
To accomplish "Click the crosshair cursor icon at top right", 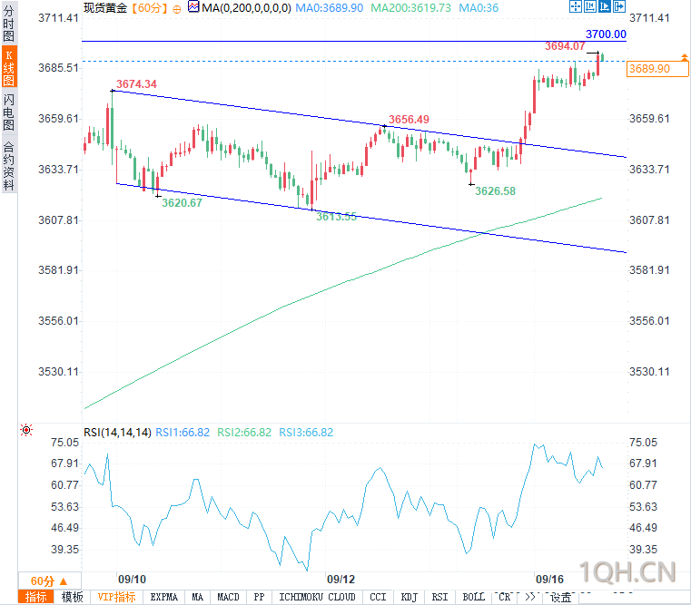I will pyautogui.click(x=575, y=6).
